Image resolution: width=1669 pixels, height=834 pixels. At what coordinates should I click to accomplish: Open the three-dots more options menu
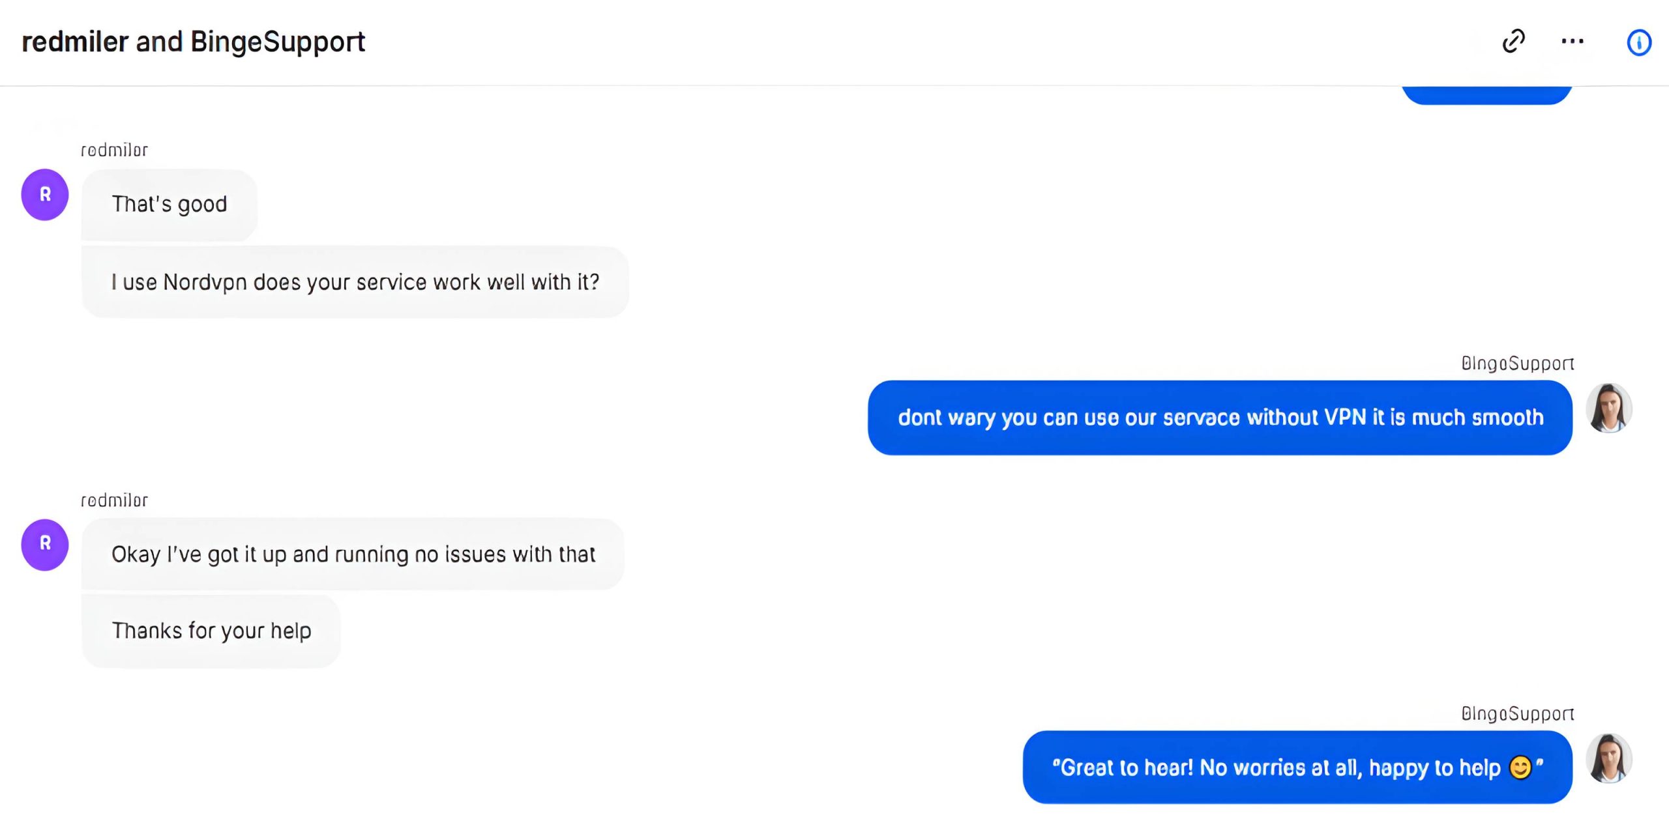tap(1572, 42)
